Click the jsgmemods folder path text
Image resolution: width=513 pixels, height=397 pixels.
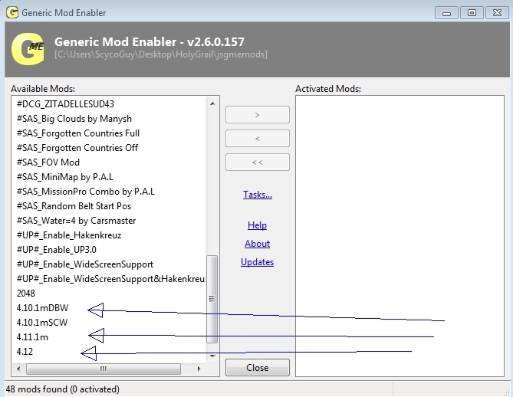pos(160,54)
